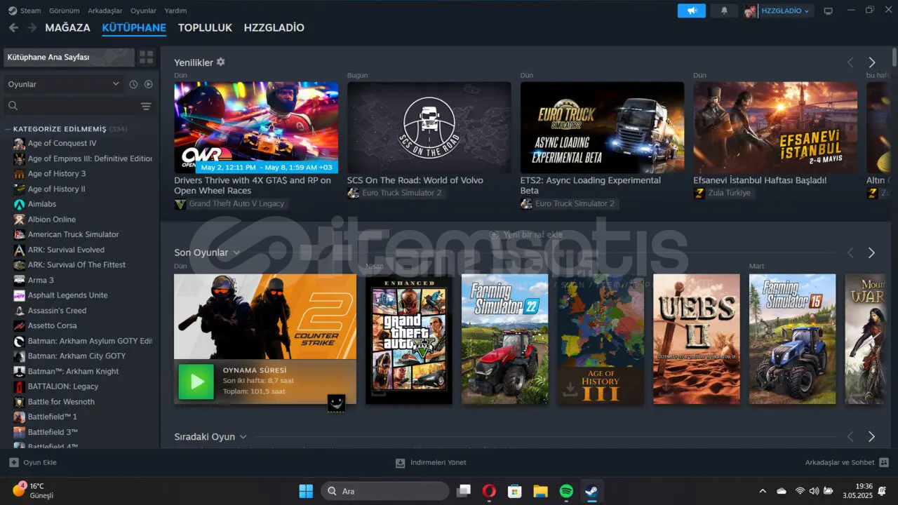The height and width of the screenshot is (505, 898).
Task: Expand the Son Oyunlar shelf dropdown
Action: (x=236, y=252)
